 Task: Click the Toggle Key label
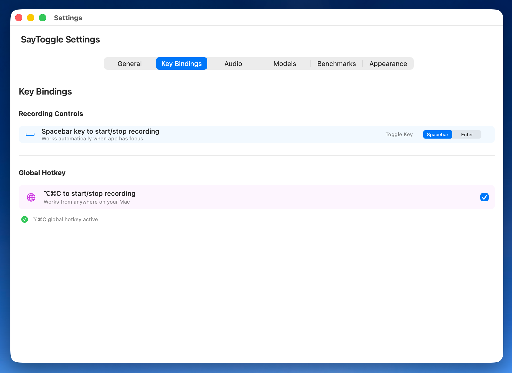tap(399, 134)
